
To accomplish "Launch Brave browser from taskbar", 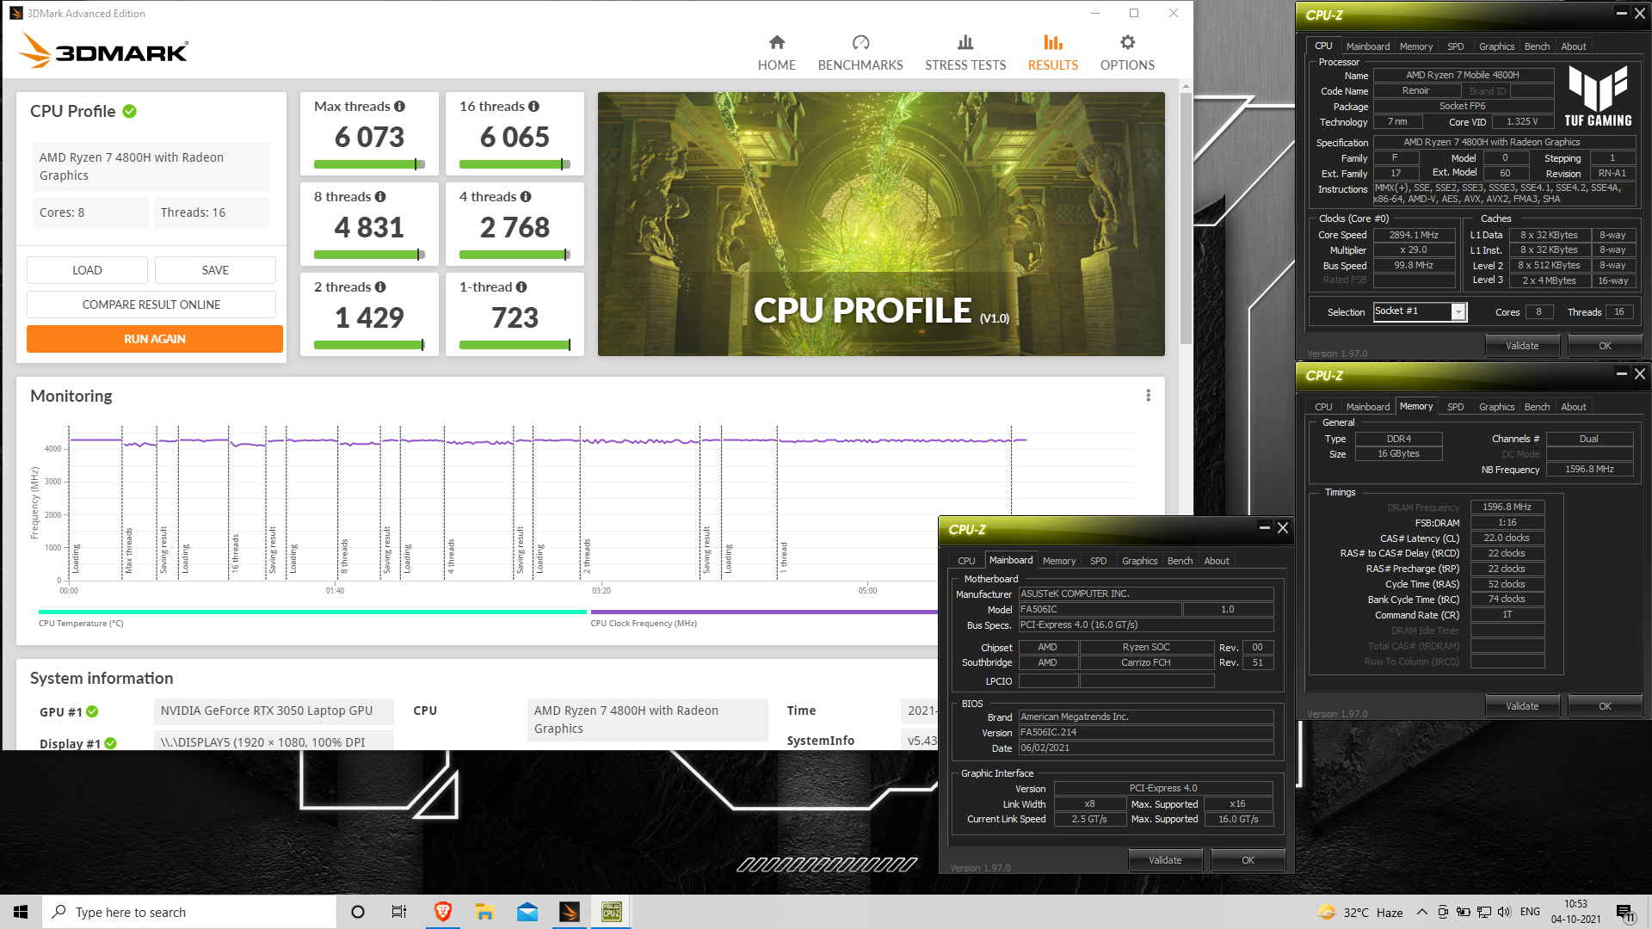I will tap(442, 912).
